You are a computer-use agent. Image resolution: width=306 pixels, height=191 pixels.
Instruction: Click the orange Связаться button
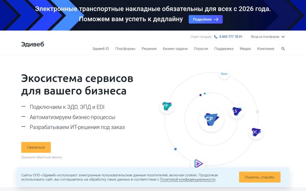[x=36, y=147]
